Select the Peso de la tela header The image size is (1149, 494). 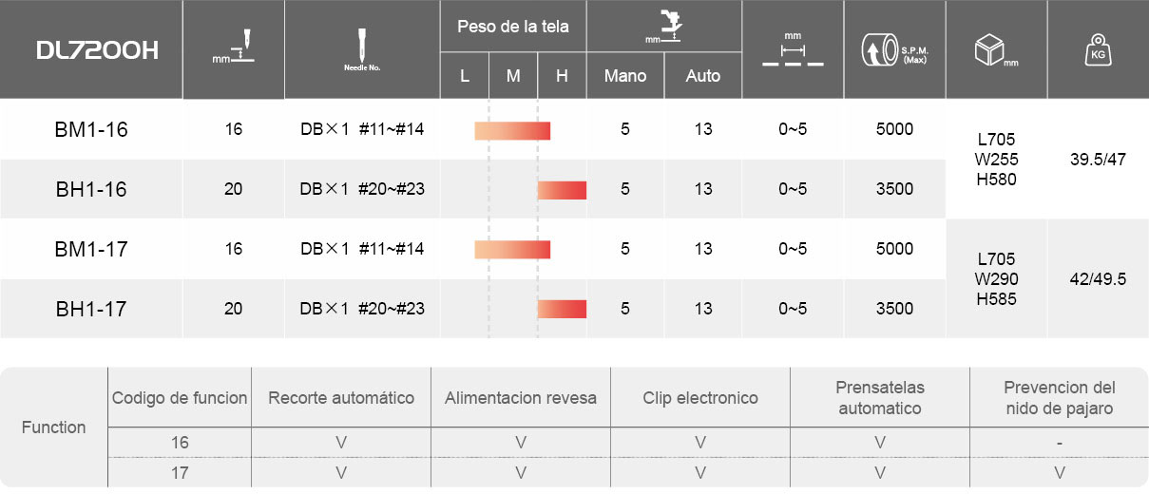513,26
